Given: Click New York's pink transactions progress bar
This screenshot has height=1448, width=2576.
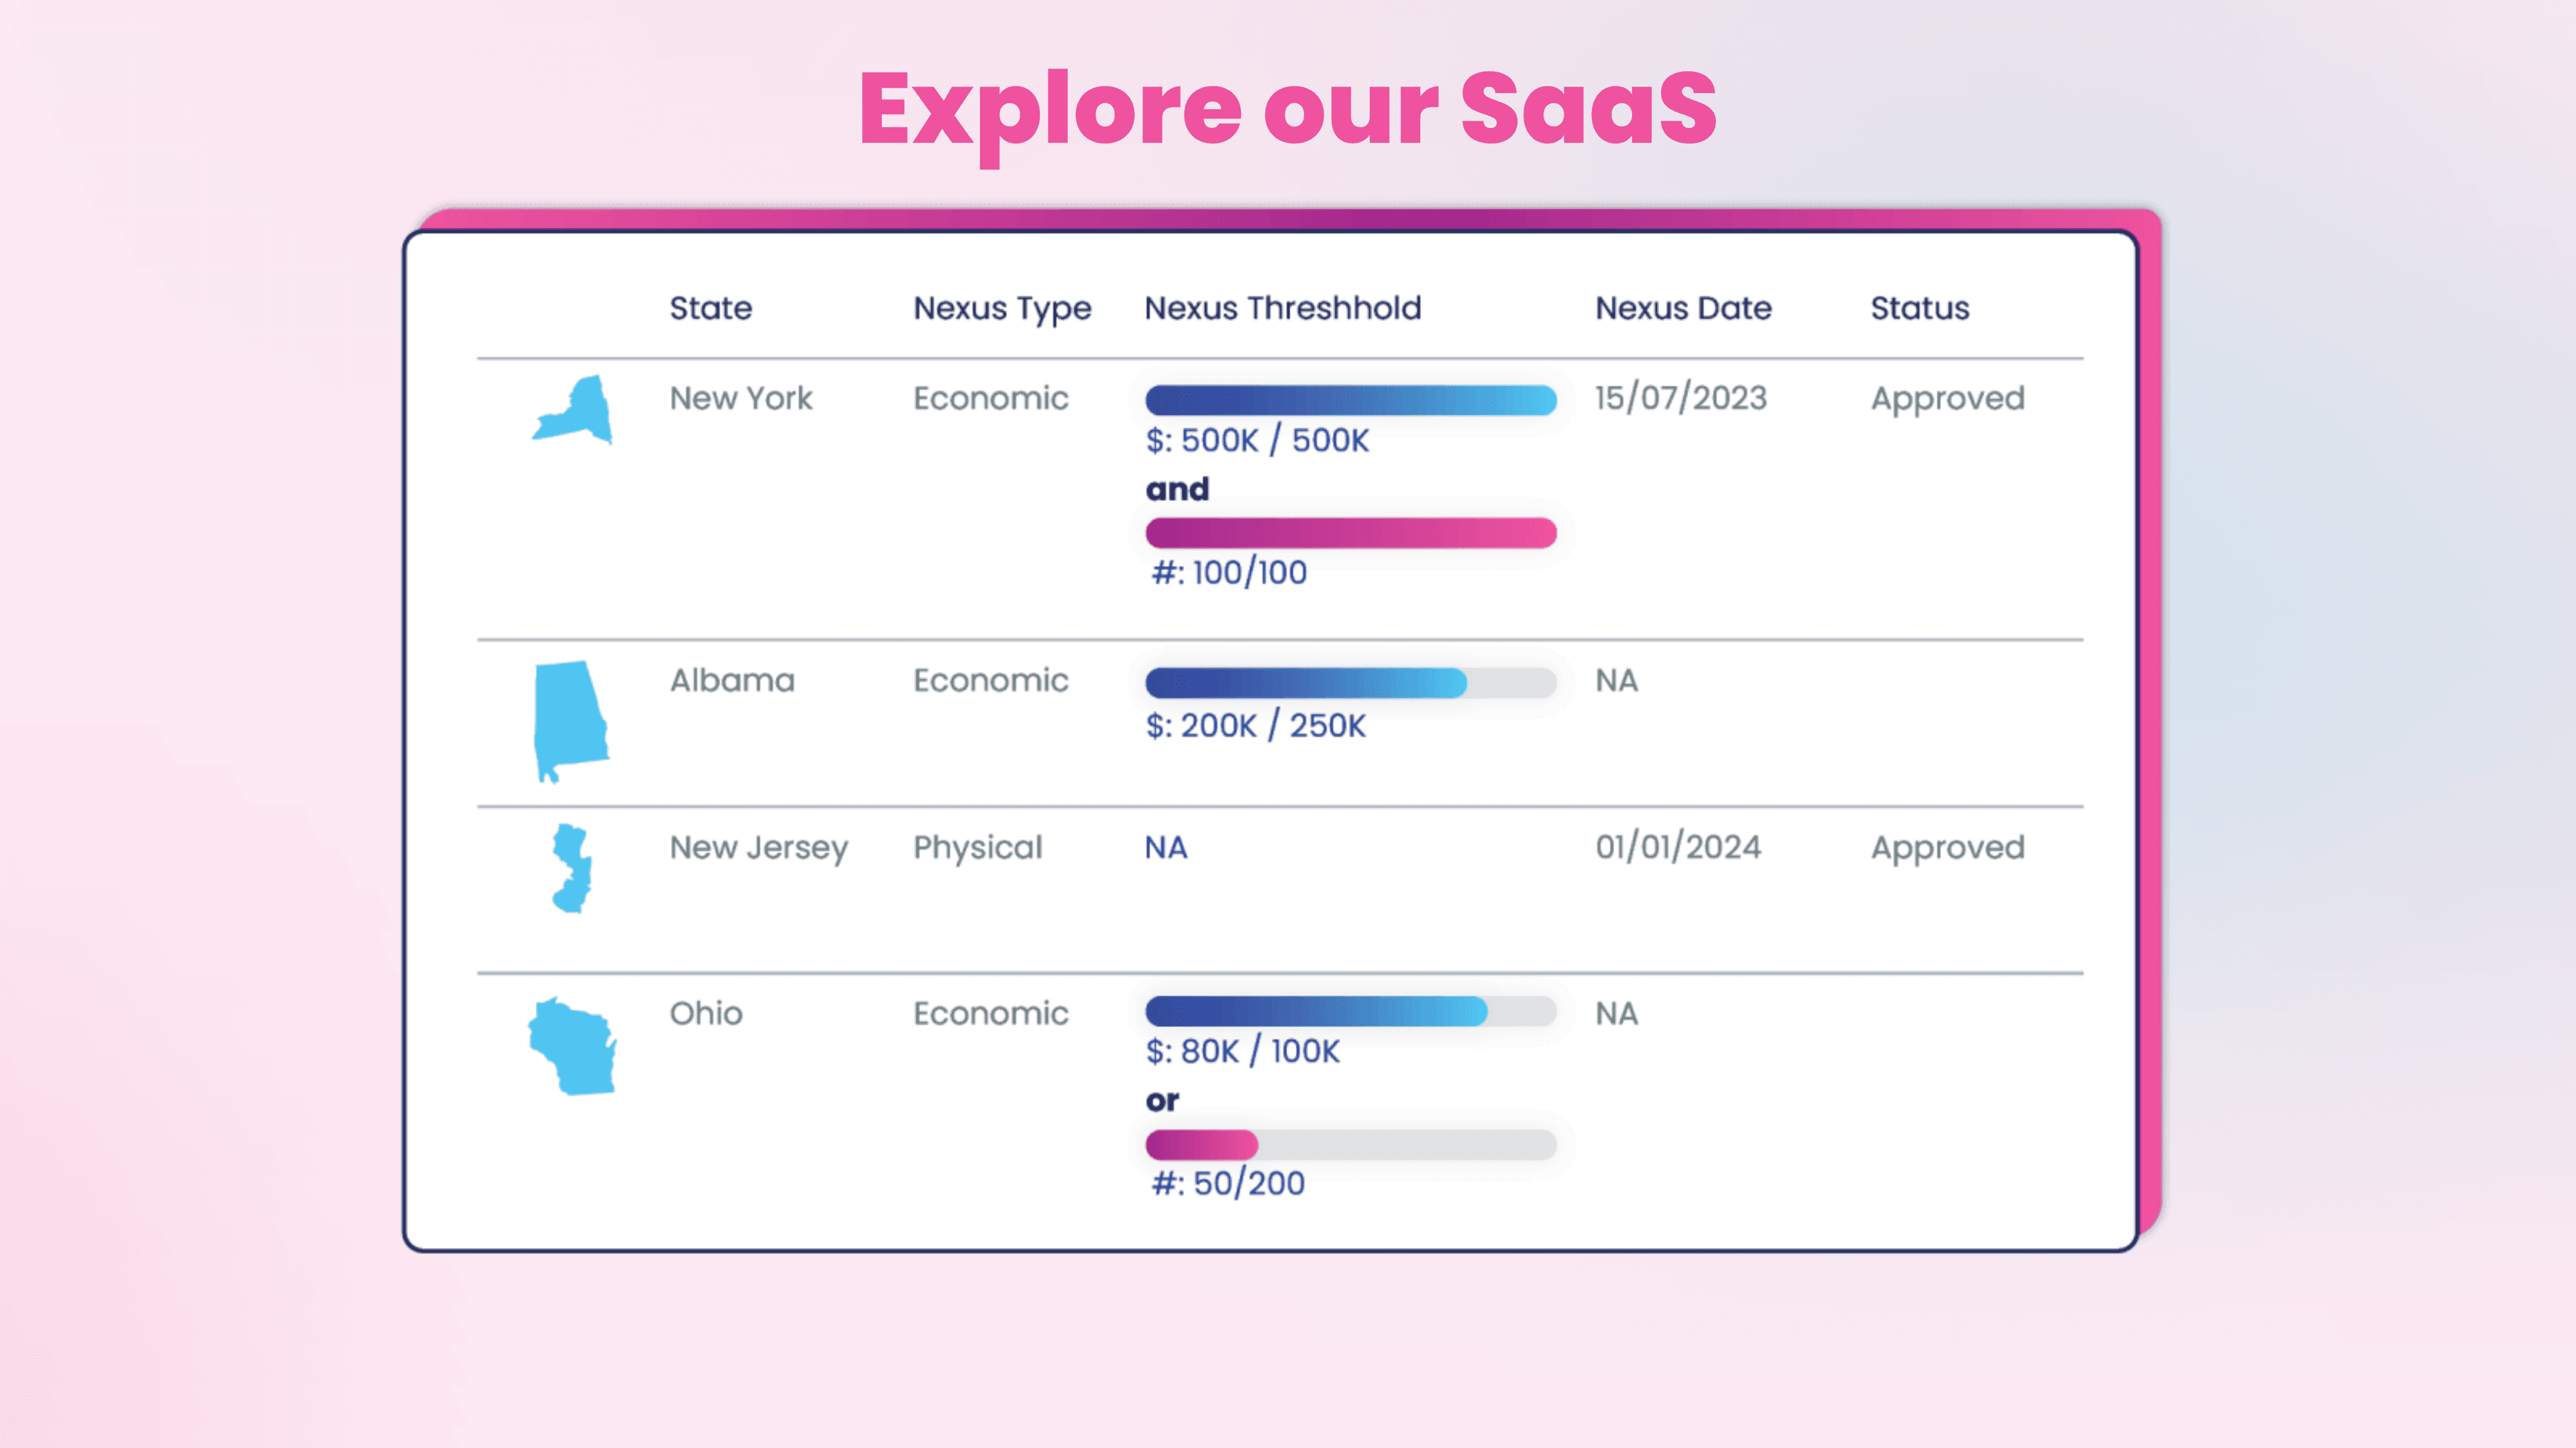Looking at the screenshot, I should pyautogui.click(x=1350, y=533).
